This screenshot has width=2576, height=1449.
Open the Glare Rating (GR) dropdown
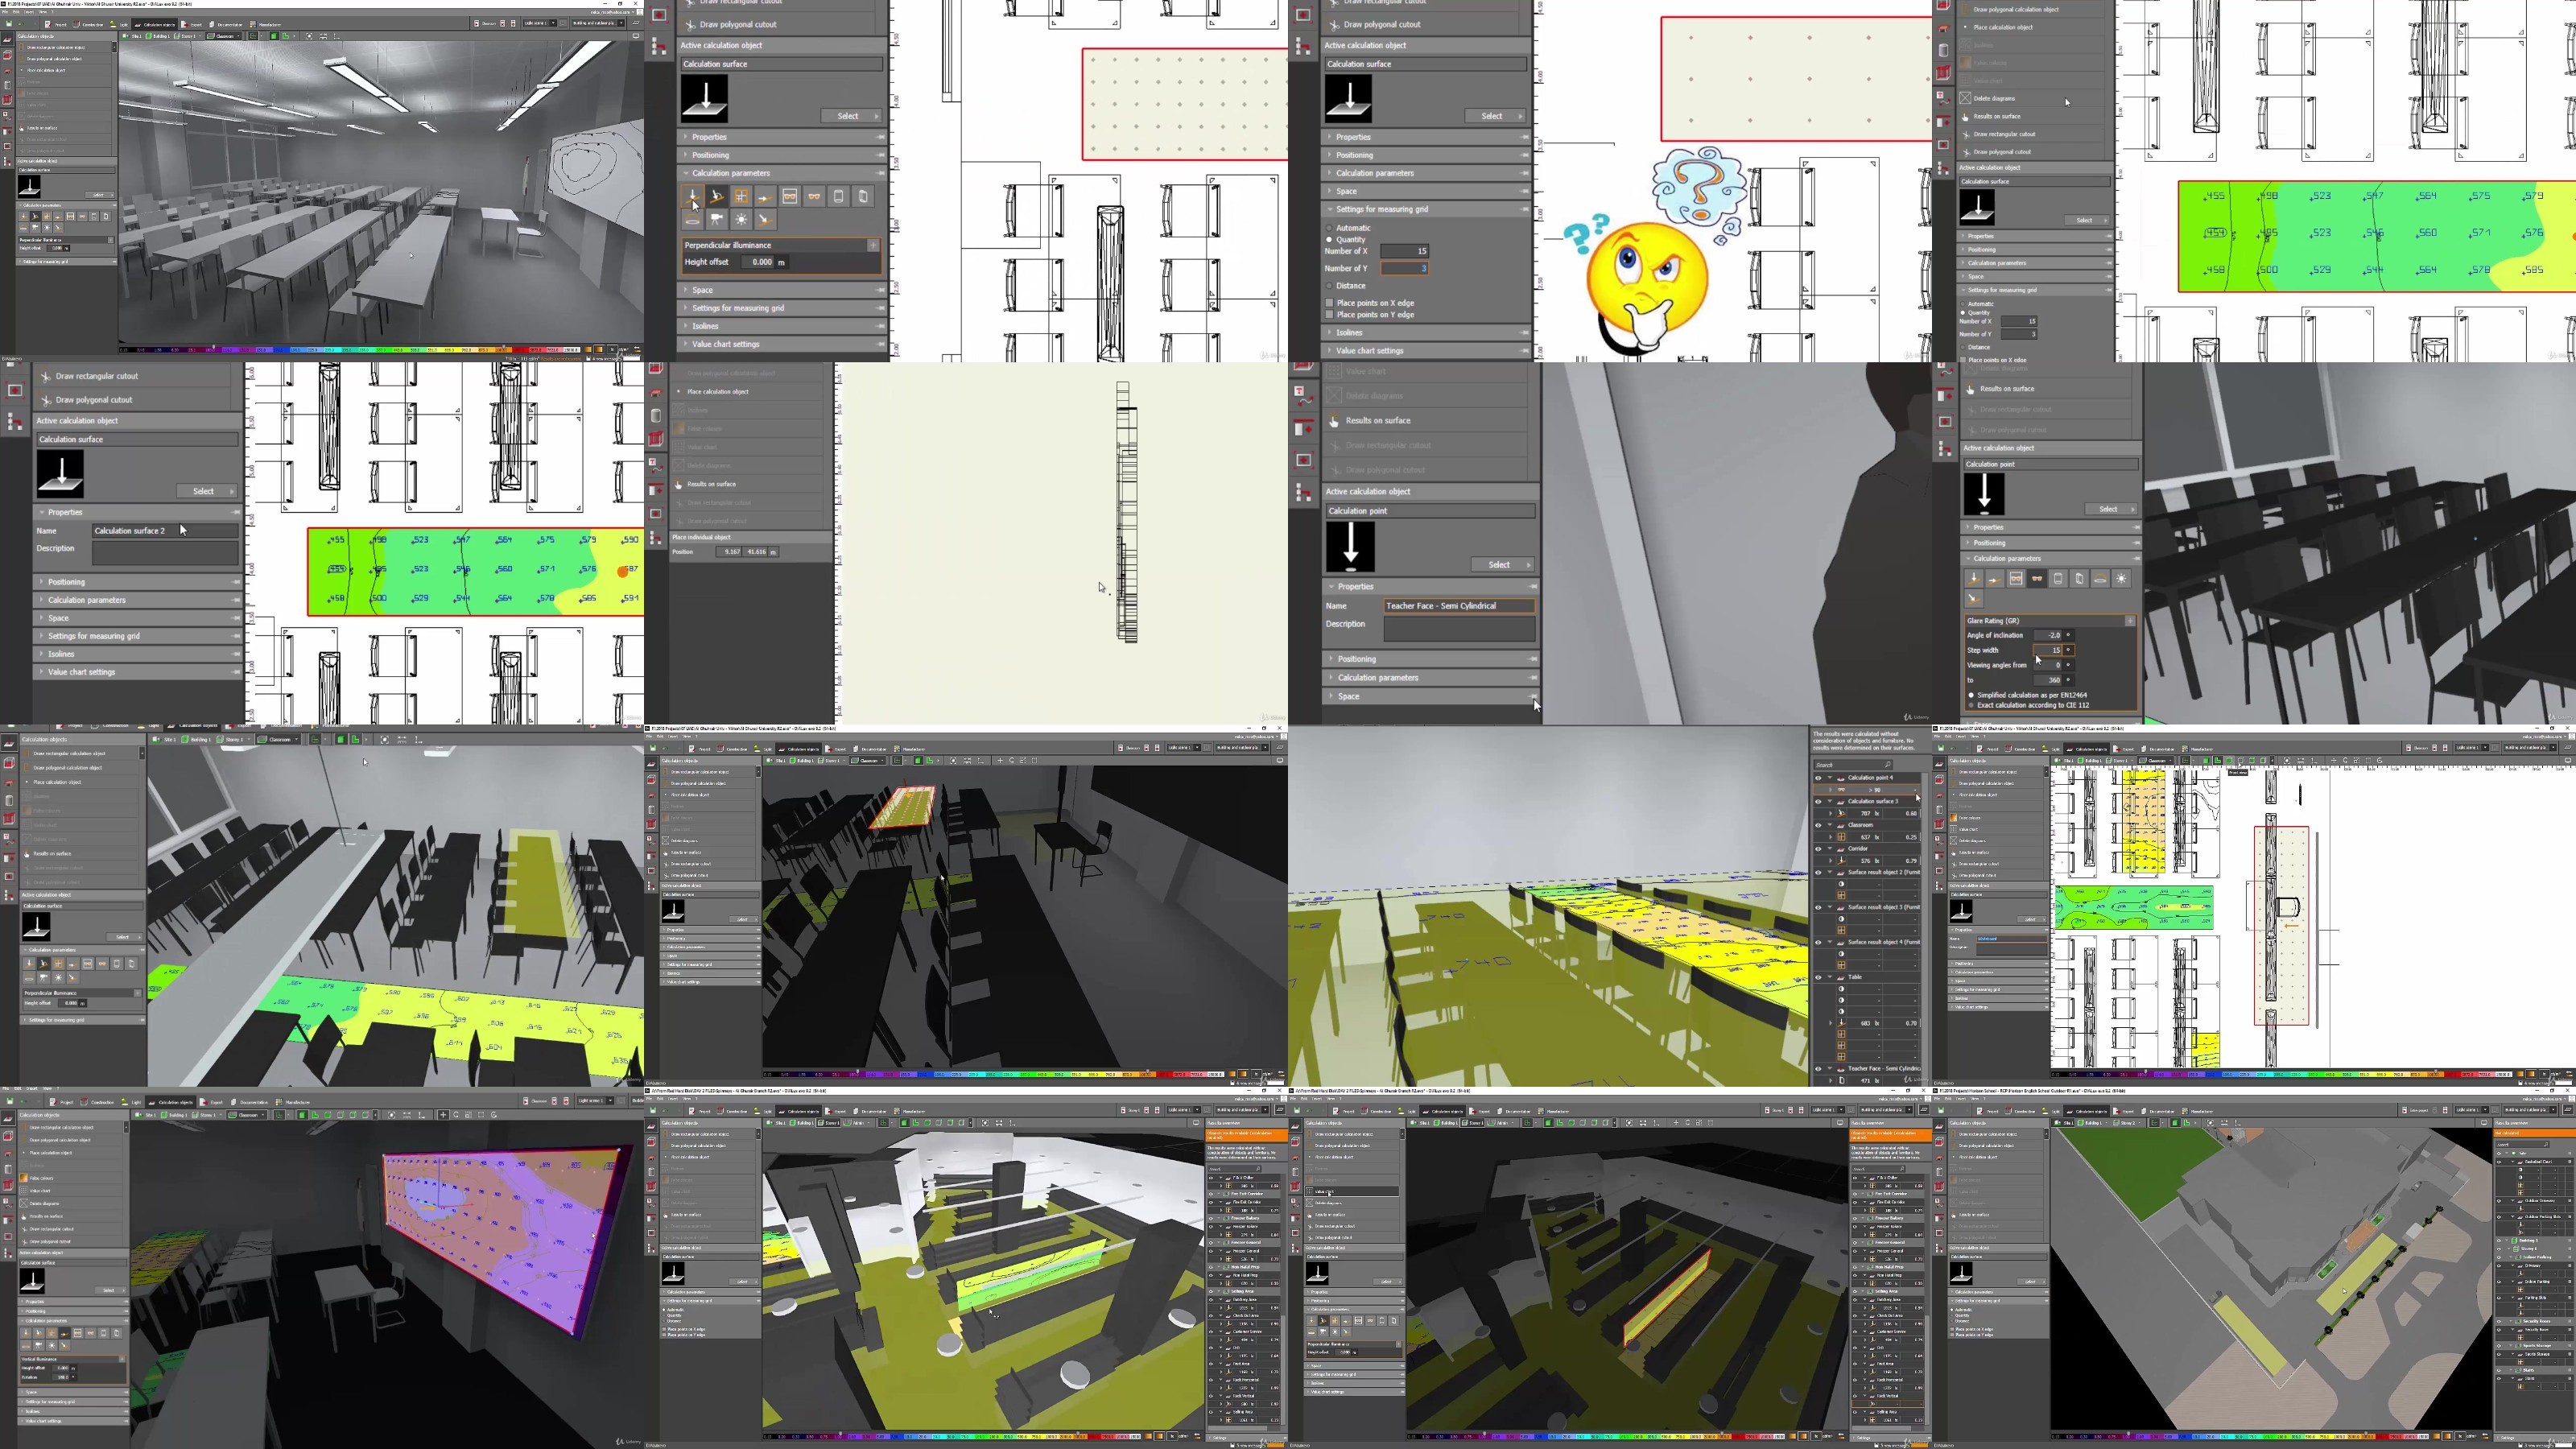click(x=2130, y=621)
